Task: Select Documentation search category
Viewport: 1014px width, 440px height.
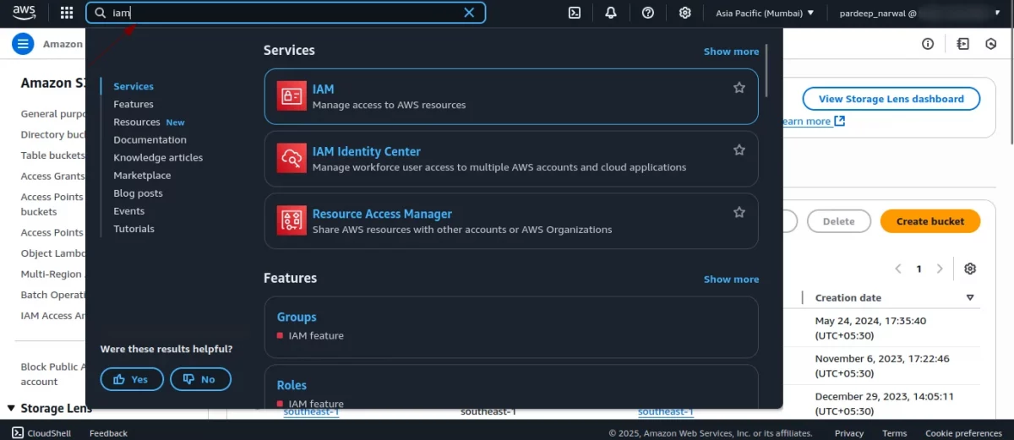Action: pyautogui.click(x=150, y=139)
